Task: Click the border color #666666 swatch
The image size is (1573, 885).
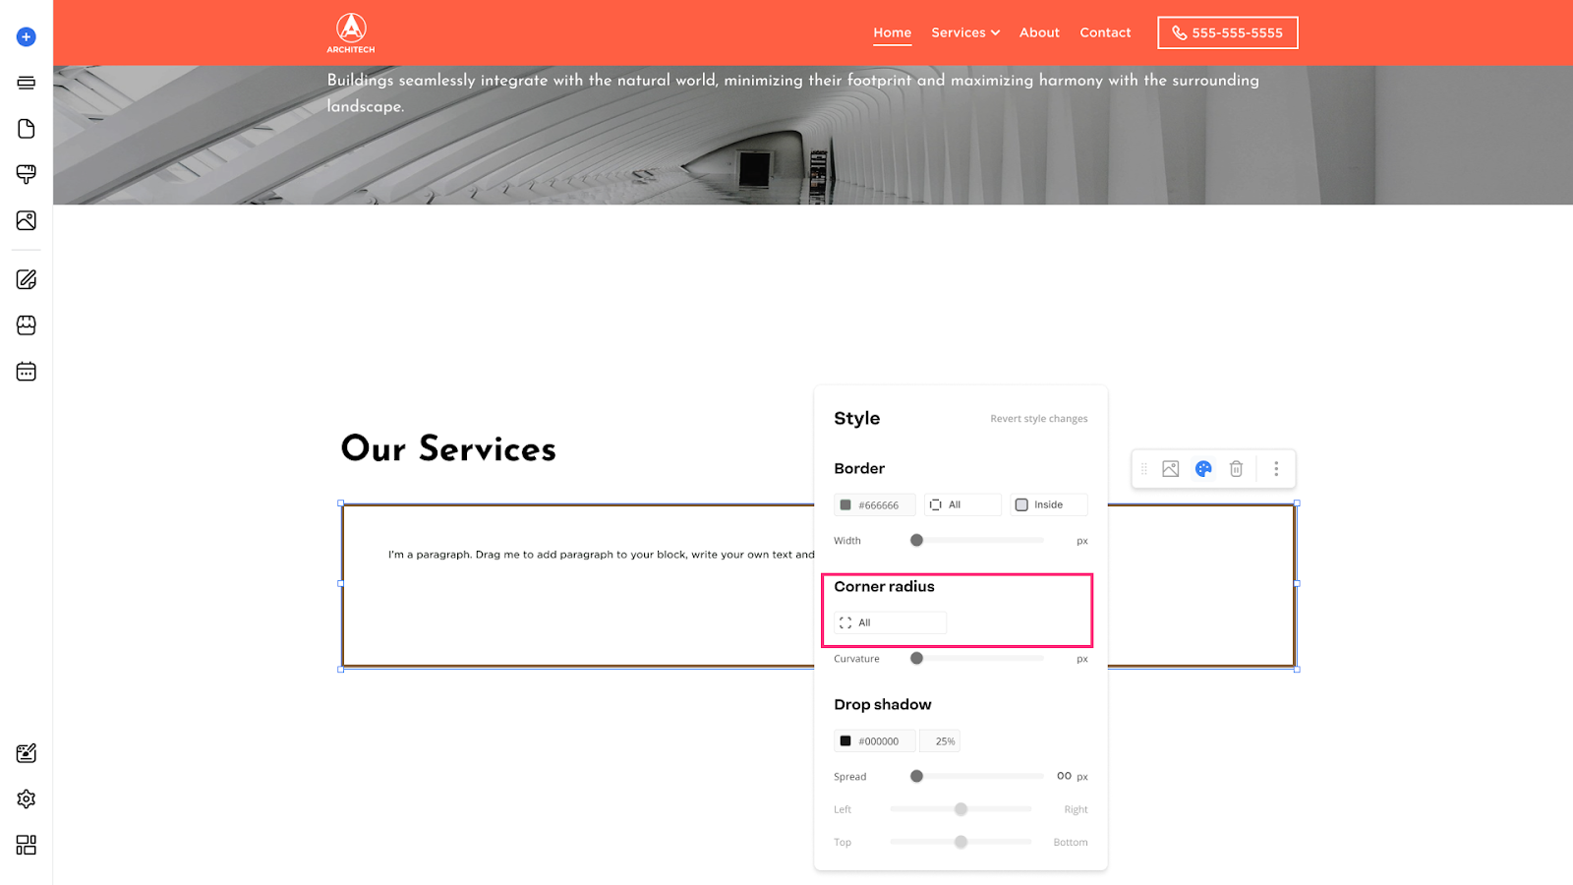Action: click(845, 505)
